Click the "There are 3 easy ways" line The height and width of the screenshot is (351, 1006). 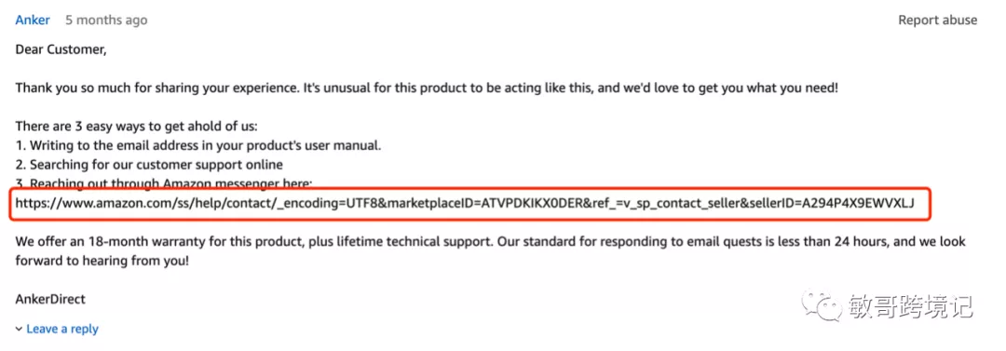pos(136,126)
